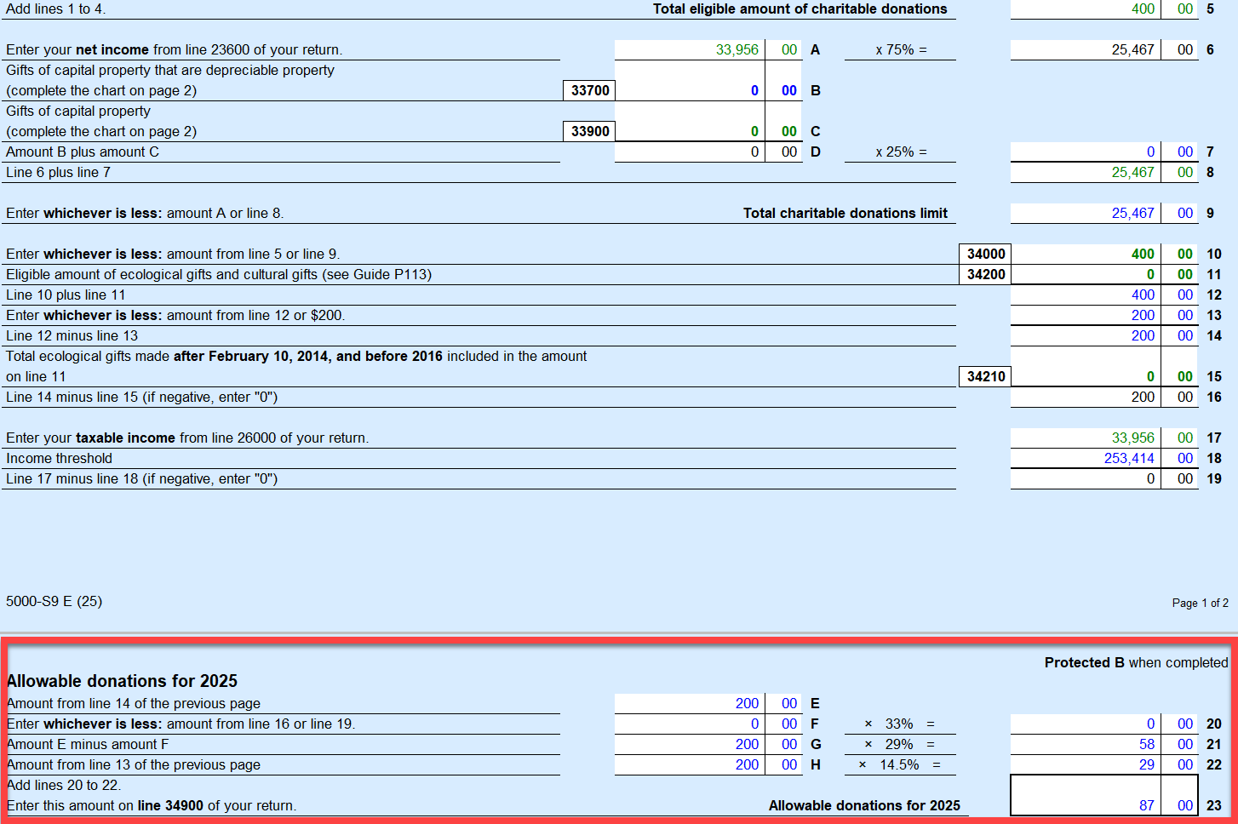Image resolution: width=1238 pixels, height=824 pixels.
Task: Click the "Allowable donations for 2025" section heading
Action: 123,681
